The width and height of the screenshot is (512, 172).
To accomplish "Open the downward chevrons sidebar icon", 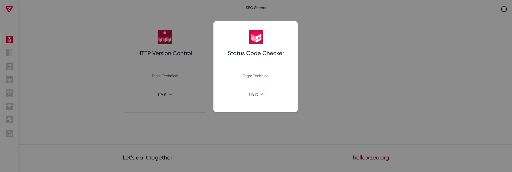I will [x=9, y=66].
